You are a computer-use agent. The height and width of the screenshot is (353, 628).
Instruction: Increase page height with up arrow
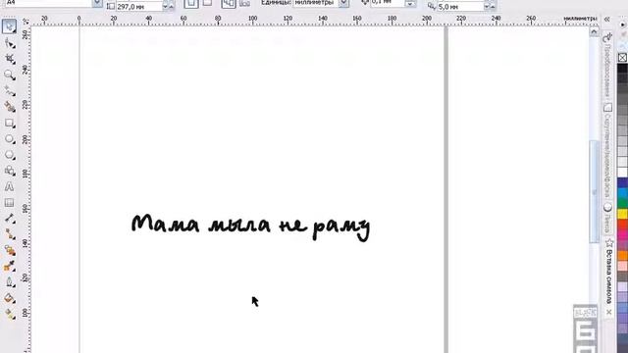click(172, 7)
